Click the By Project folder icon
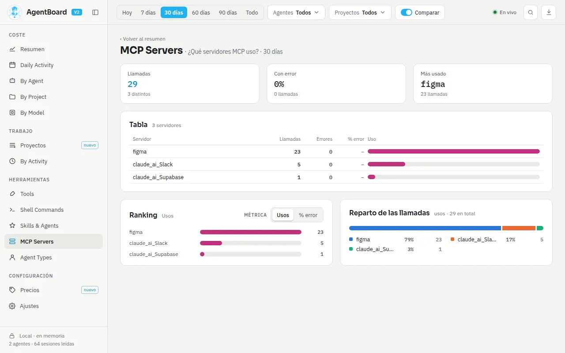Image resolution: width=565 pixels, height=353 pixels. (x=12, y=97)
